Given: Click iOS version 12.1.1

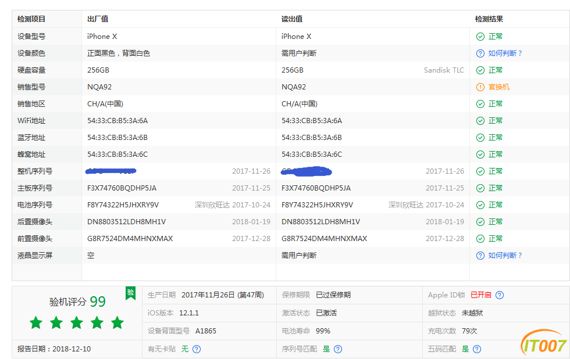Looking at the screenshot, I should (189, 313).
